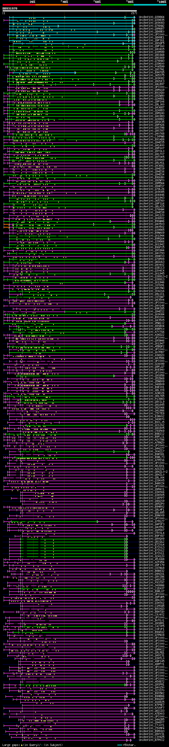169x747 pixels.
Task: Pick the UniRef100_A1KR25 row label
Action: 152,702
